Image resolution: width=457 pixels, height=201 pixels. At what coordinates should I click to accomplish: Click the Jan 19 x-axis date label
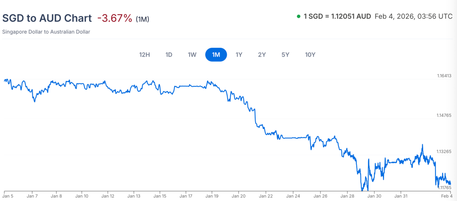coord(212,196)
